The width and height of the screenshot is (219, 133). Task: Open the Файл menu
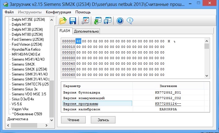[x=9, y=12]
